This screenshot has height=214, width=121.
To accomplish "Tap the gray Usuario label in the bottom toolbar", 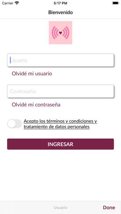I will 60,208.
